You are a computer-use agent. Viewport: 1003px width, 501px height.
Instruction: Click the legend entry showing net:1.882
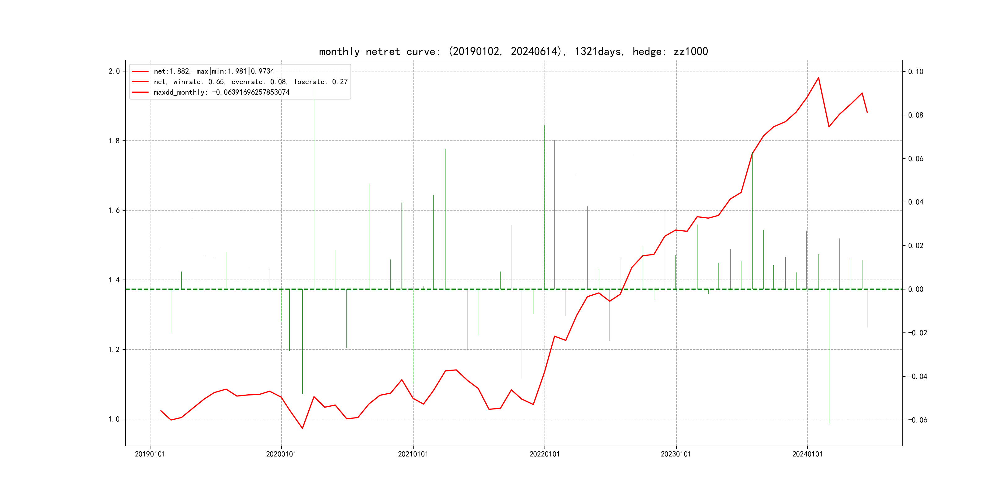(x=214, y=71)
